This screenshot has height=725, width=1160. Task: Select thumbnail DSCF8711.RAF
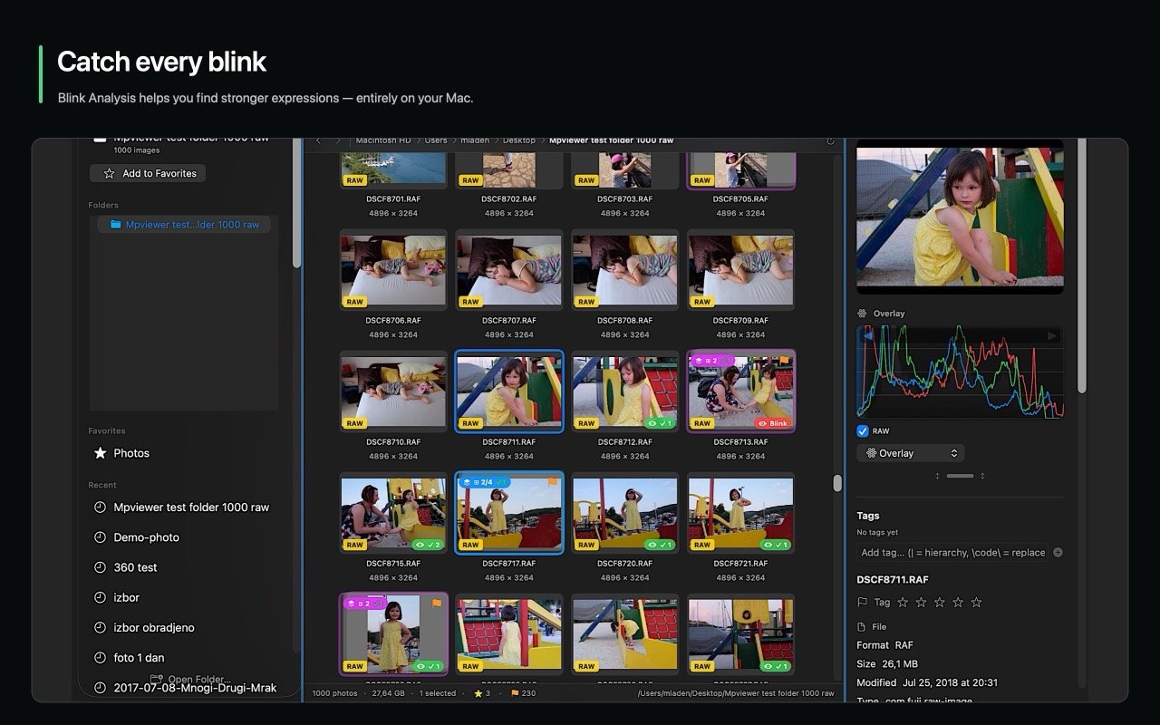(x=509, y=391)
